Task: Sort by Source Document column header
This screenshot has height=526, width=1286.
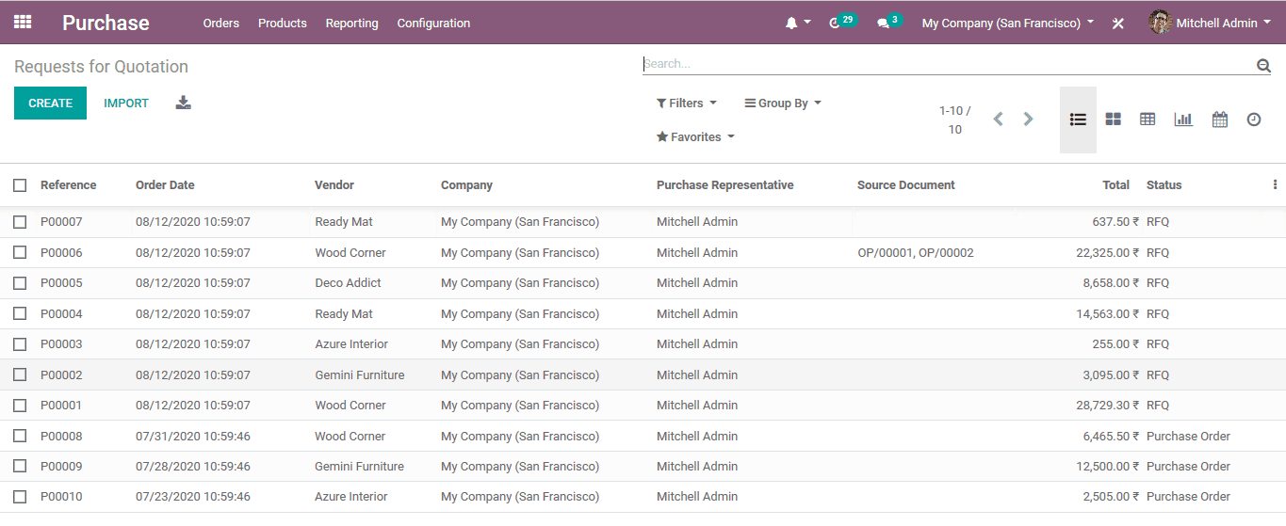Action: pos(906,185)
